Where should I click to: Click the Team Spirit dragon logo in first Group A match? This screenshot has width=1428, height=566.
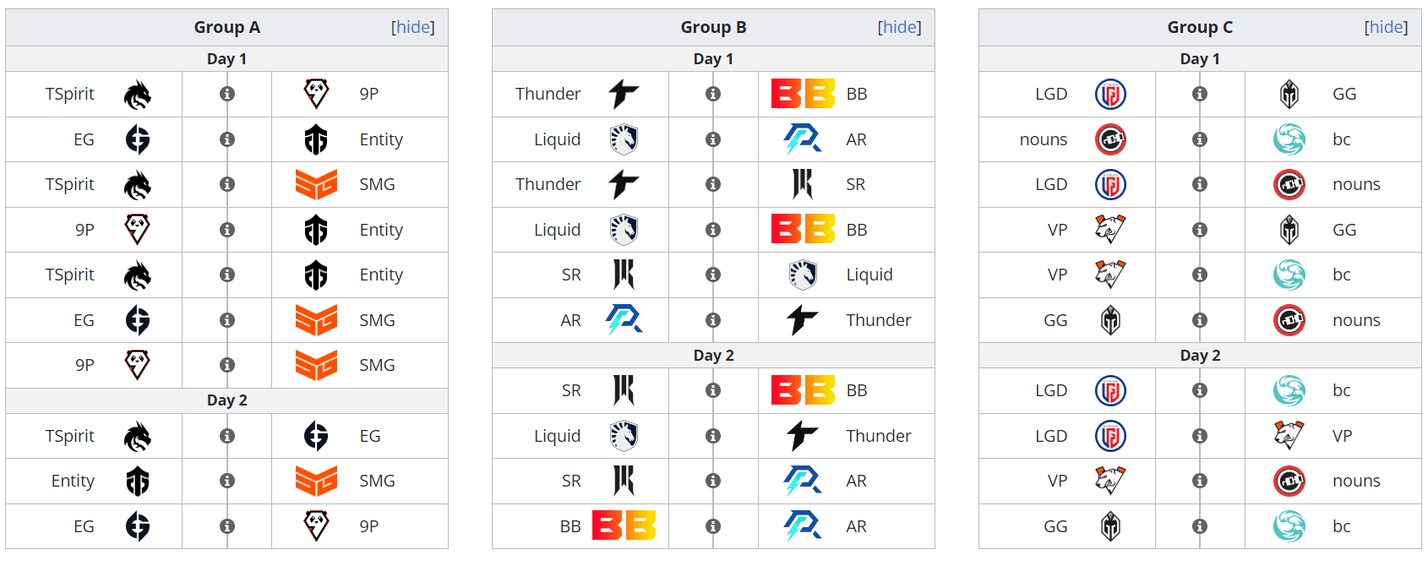pos(137,95)
